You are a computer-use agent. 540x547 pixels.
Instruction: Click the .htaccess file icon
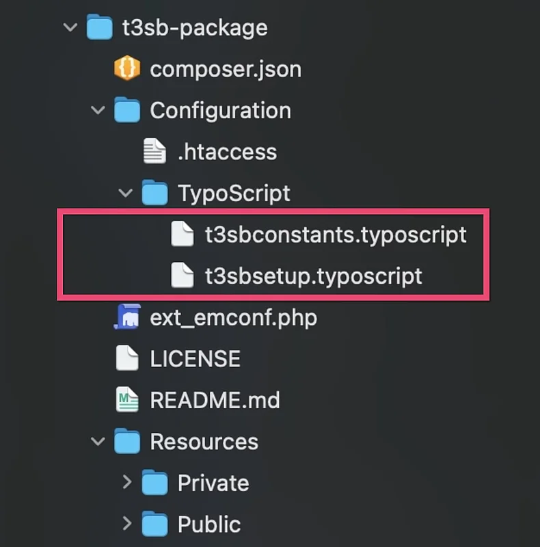click(x=154, y=151)
